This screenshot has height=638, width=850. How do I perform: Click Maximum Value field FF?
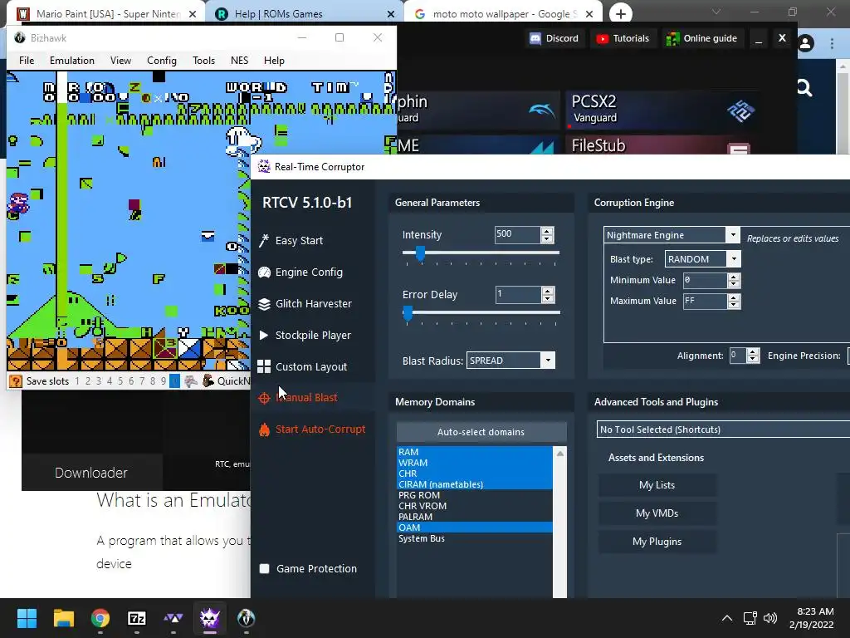point(705,301)
